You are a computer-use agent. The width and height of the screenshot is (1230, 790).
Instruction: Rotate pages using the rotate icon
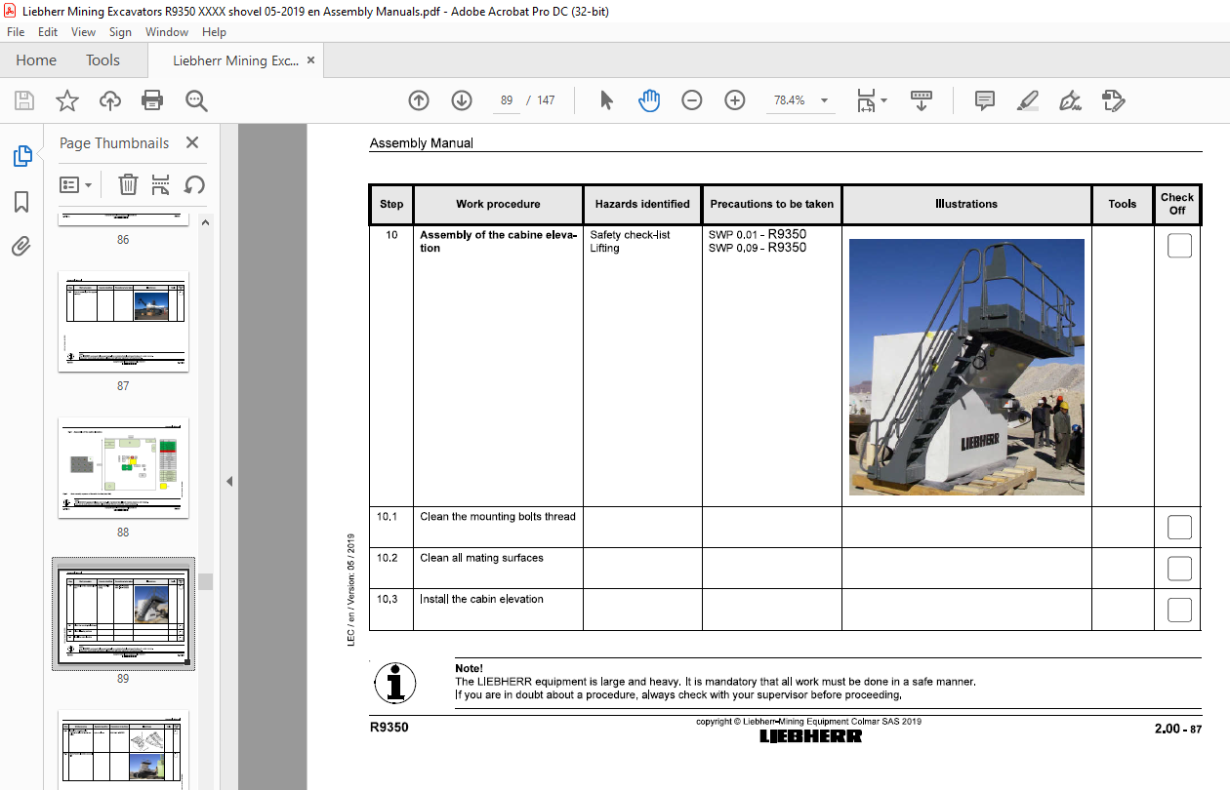[194, 184]
